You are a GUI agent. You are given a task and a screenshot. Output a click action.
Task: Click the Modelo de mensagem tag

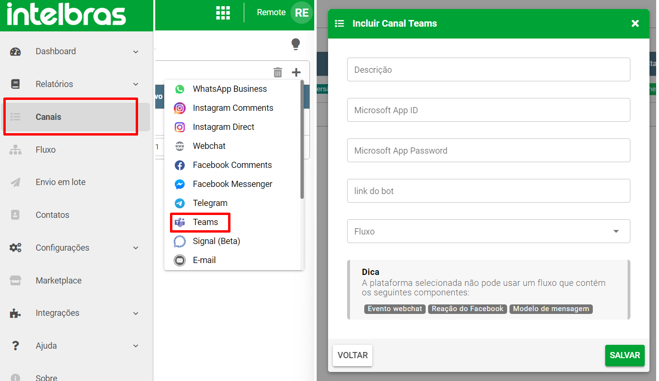(551, 309)
